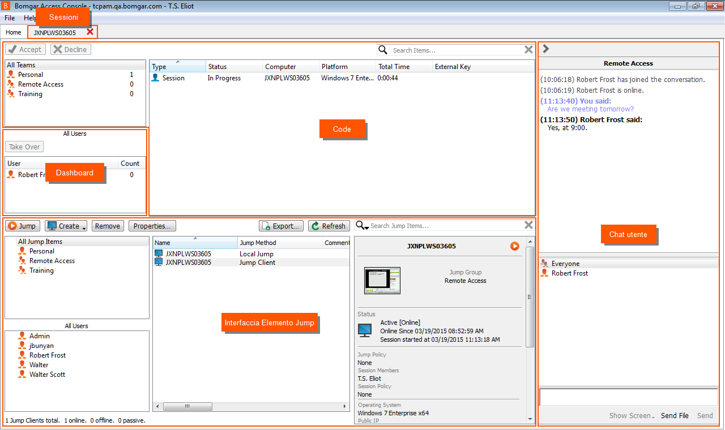Select the Local Jump row computer icon

(159, 254)
